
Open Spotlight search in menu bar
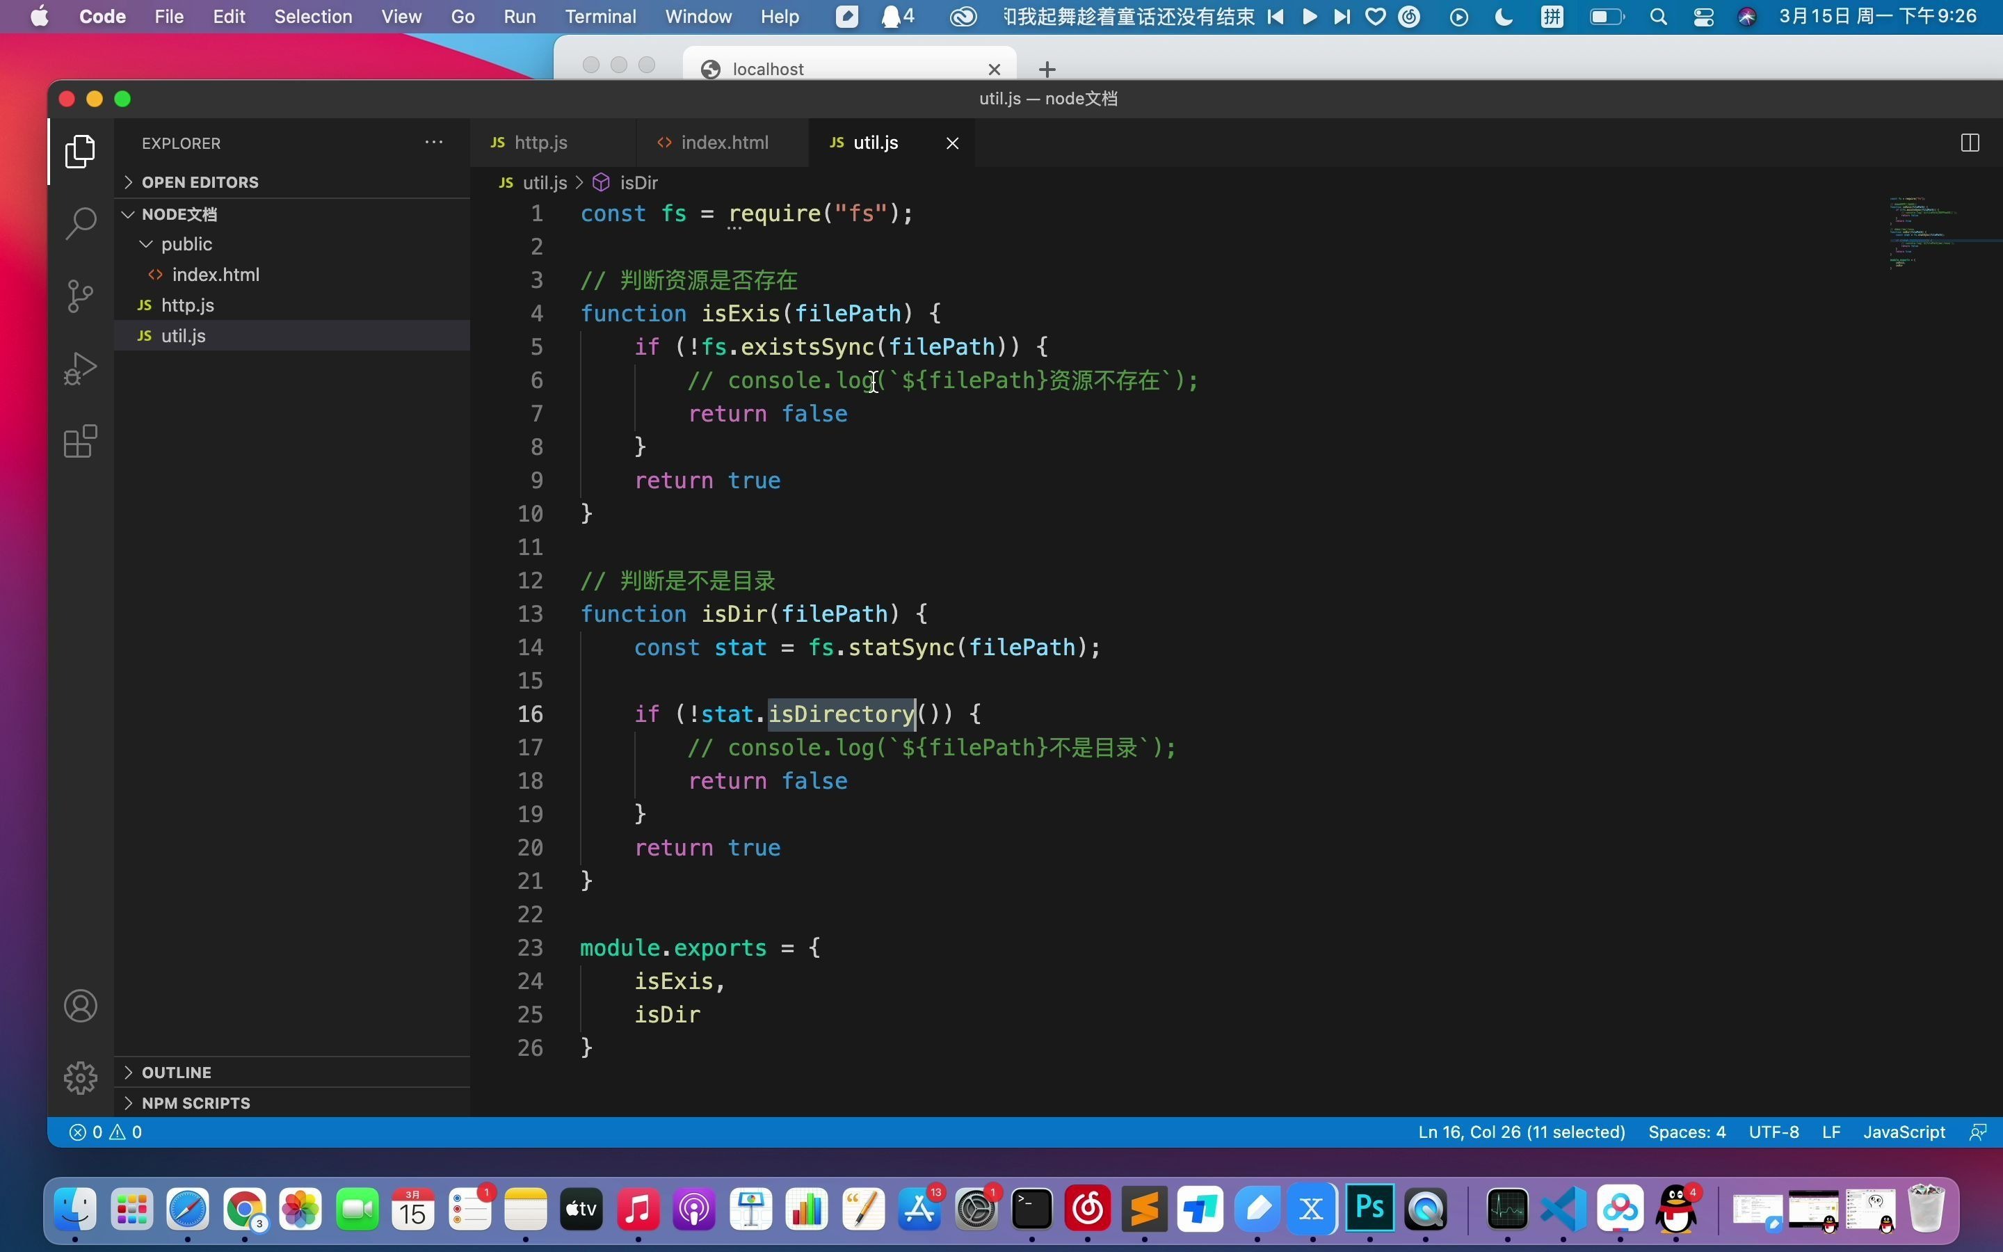click(x=1658, y=17)
